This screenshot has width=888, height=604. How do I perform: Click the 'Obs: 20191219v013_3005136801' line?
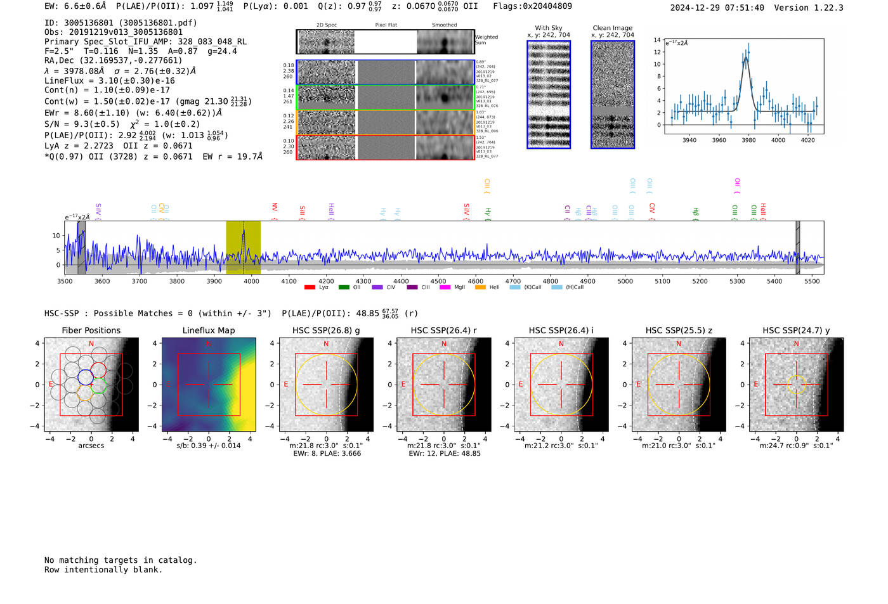[x=114, y=32]
